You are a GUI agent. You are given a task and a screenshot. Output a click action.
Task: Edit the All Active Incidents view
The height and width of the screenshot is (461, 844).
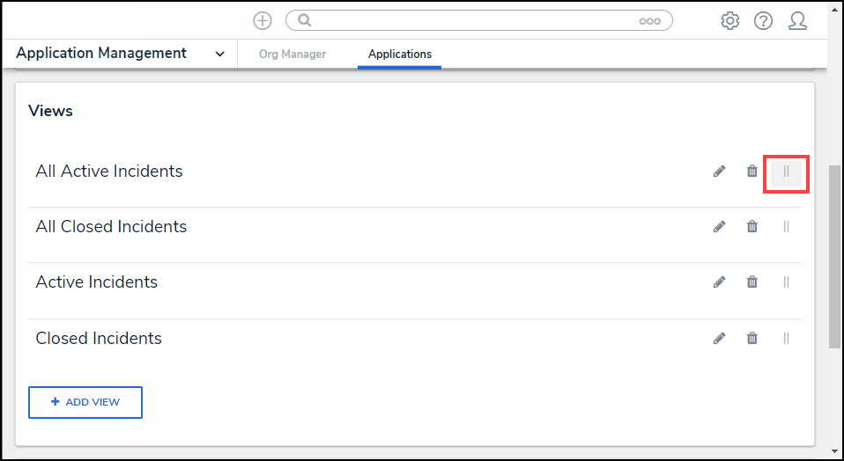720,172
